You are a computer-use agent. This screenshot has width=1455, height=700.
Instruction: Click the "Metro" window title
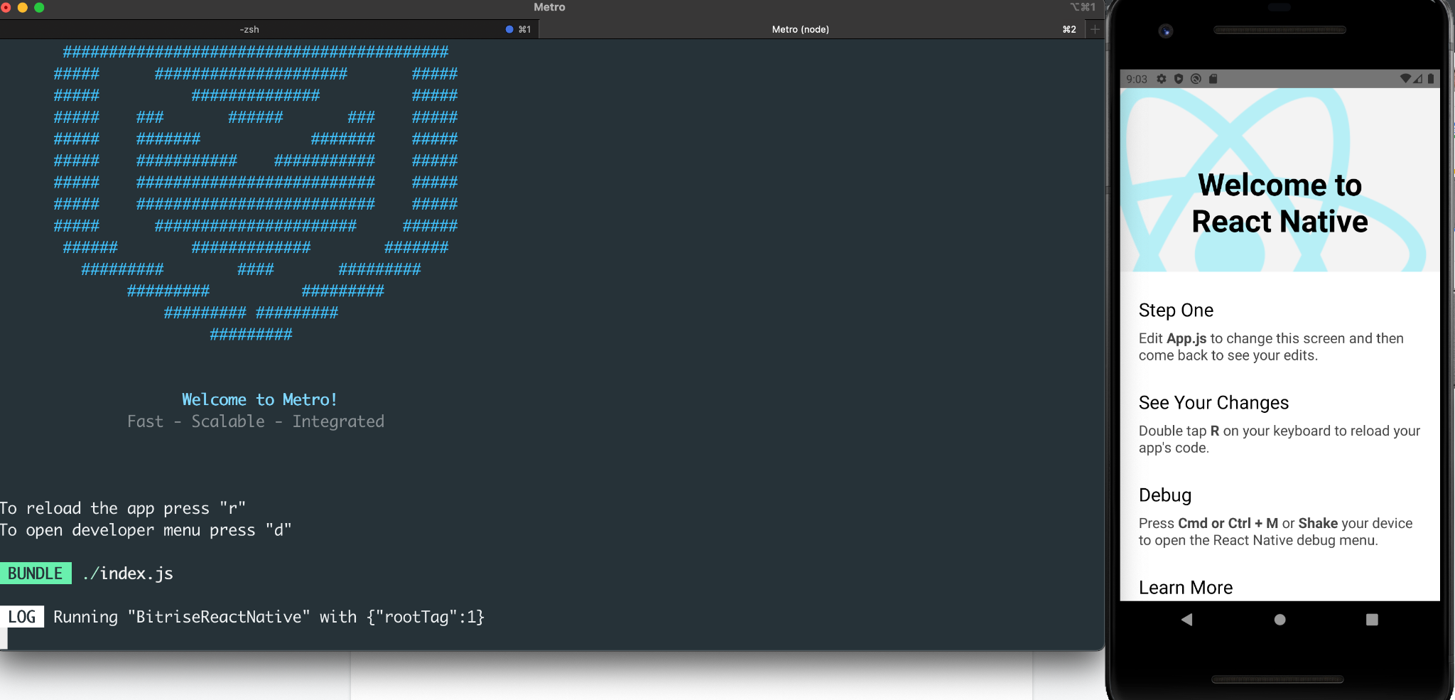549,7
